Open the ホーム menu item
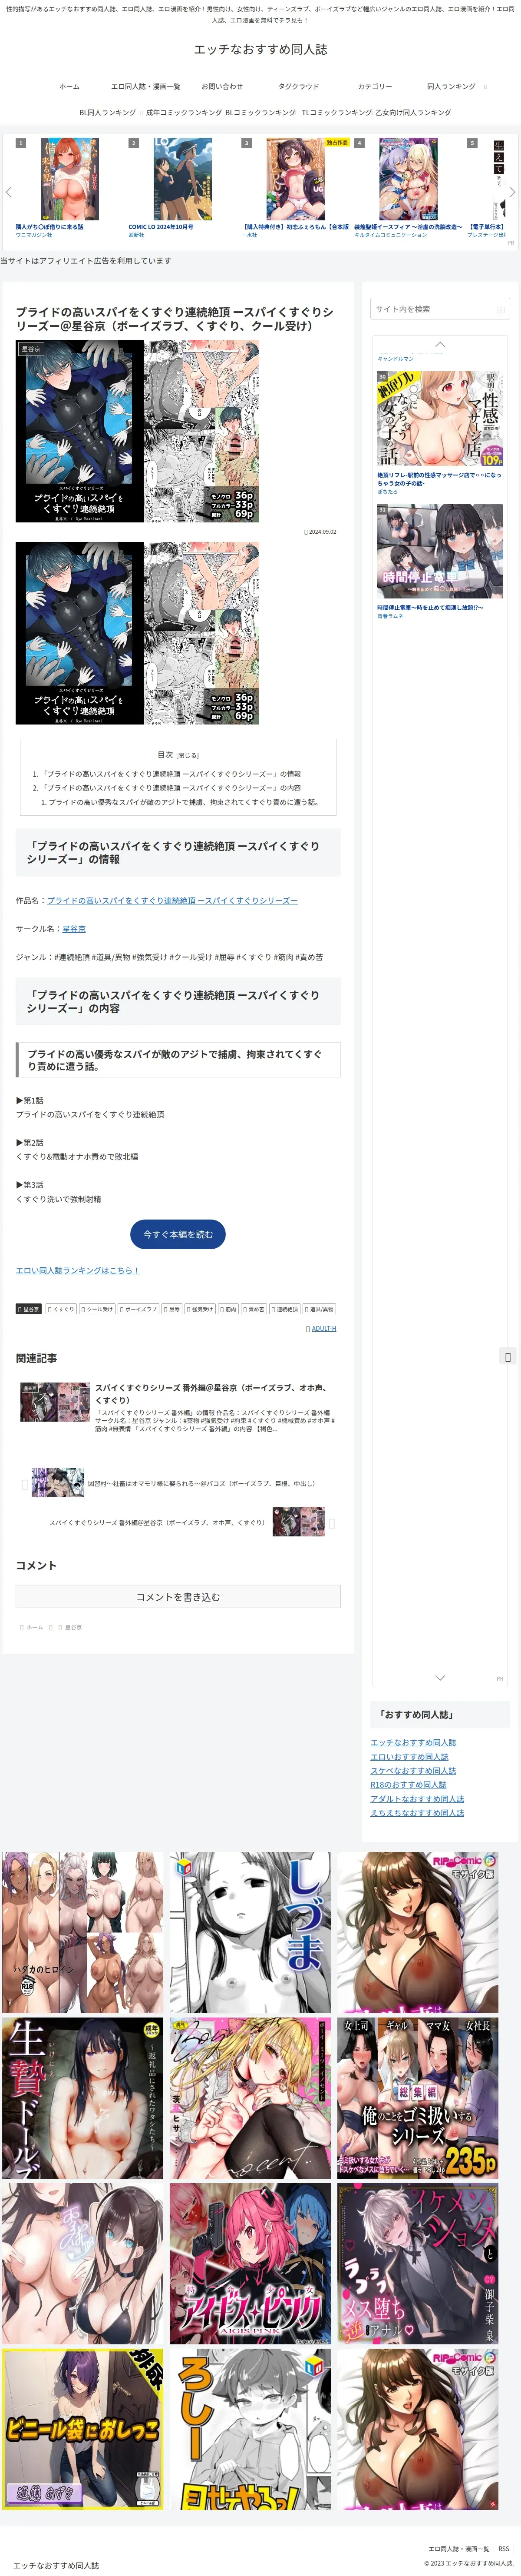 click(69, 86)
